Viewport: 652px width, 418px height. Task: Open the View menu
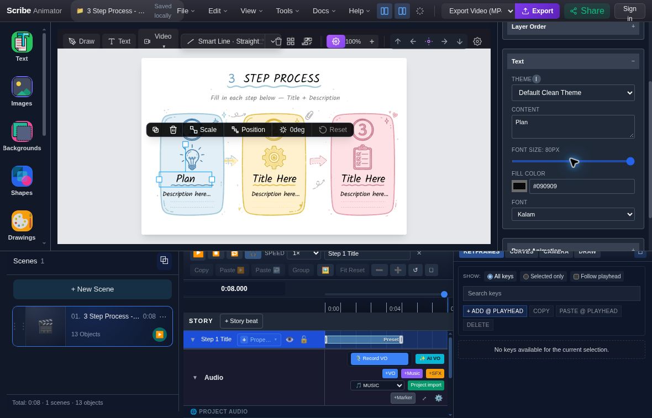[x=251, y=11]
